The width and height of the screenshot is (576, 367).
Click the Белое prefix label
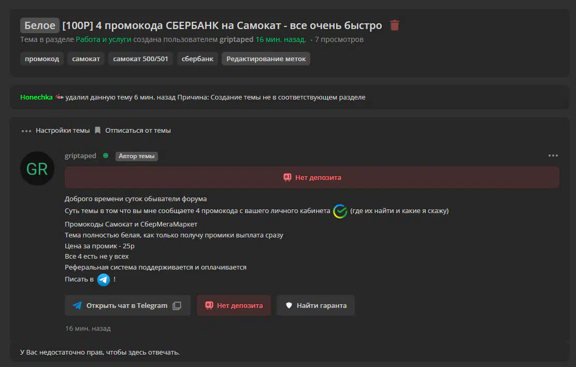point(40,25)
